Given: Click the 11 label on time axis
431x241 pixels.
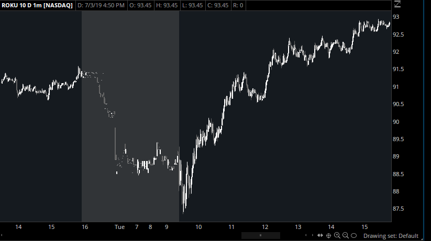Looking at the screenshot, I should tap(231, 227).
